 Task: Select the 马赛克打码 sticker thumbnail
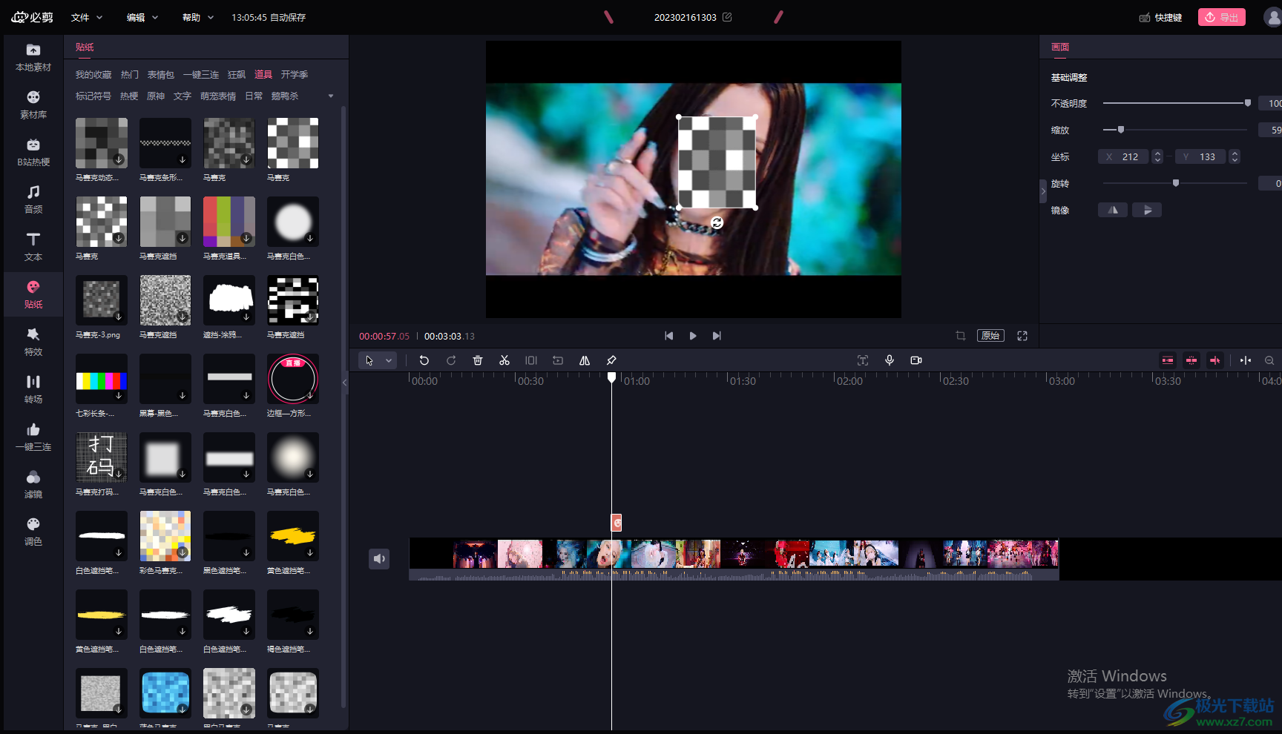pos(102,457)
